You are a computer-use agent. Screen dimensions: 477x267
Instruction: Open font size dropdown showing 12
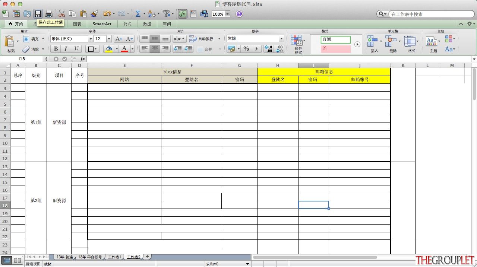click(x=109, y=39)
